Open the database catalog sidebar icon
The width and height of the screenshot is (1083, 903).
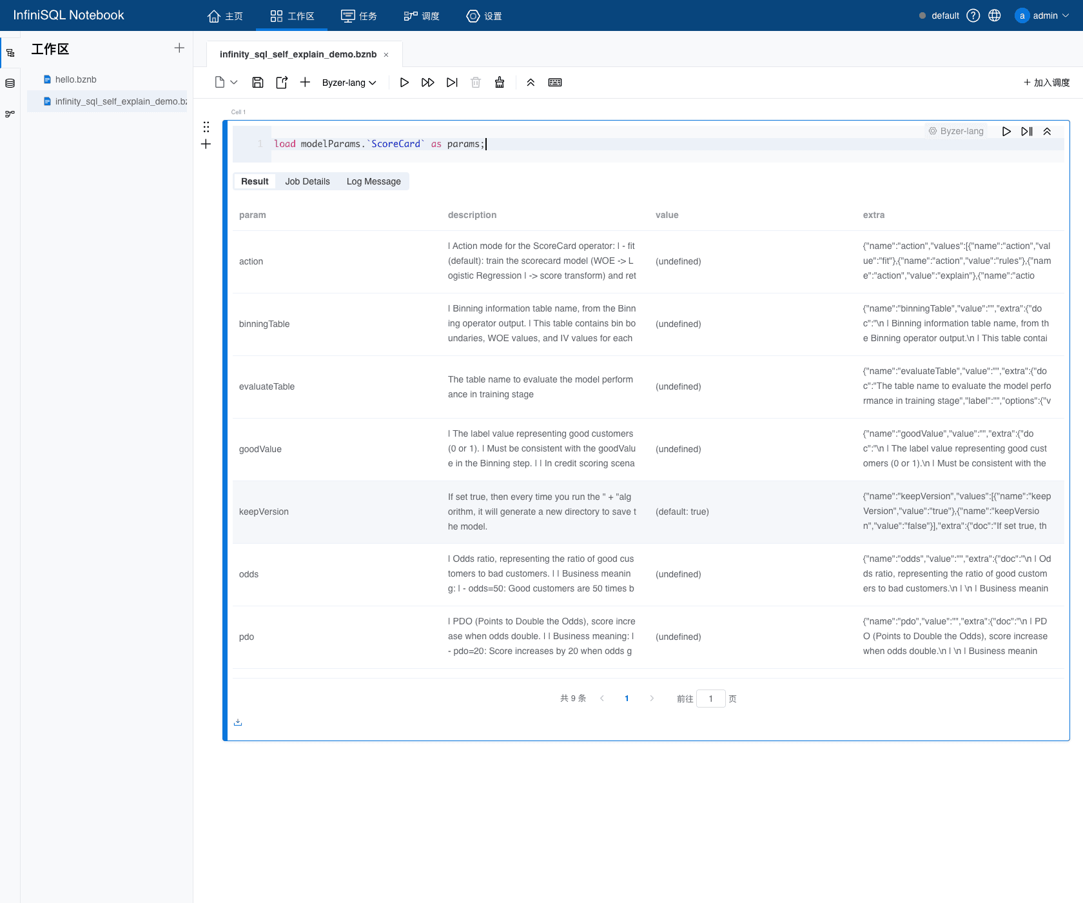coord(10,83)
